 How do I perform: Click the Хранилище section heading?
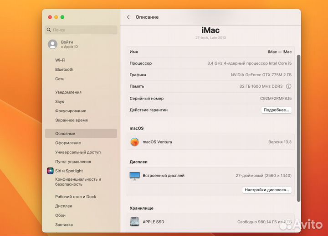coord(141,208)
